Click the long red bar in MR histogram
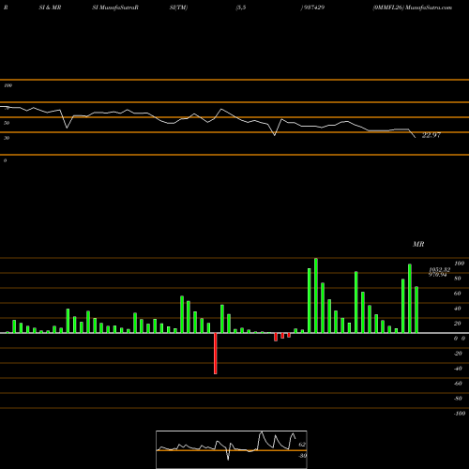This screenshot has height=469, width=469. pos(216,354)
